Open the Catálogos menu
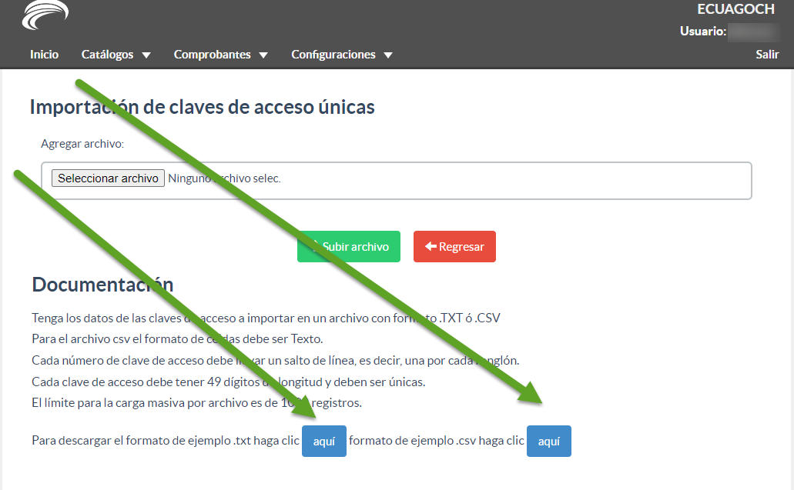 (x=107, y=55)
